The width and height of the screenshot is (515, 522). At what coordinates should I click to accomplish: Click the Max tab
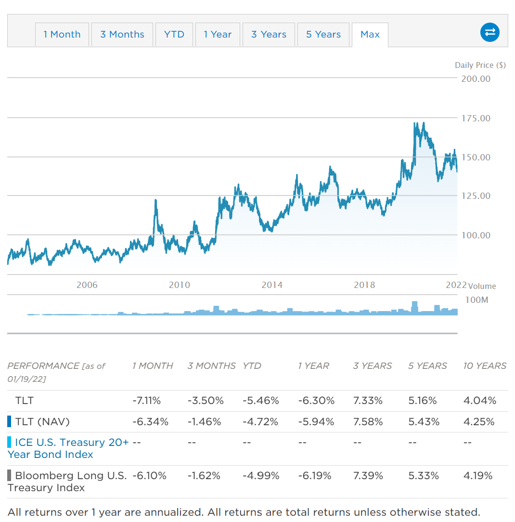coord(370,35)
